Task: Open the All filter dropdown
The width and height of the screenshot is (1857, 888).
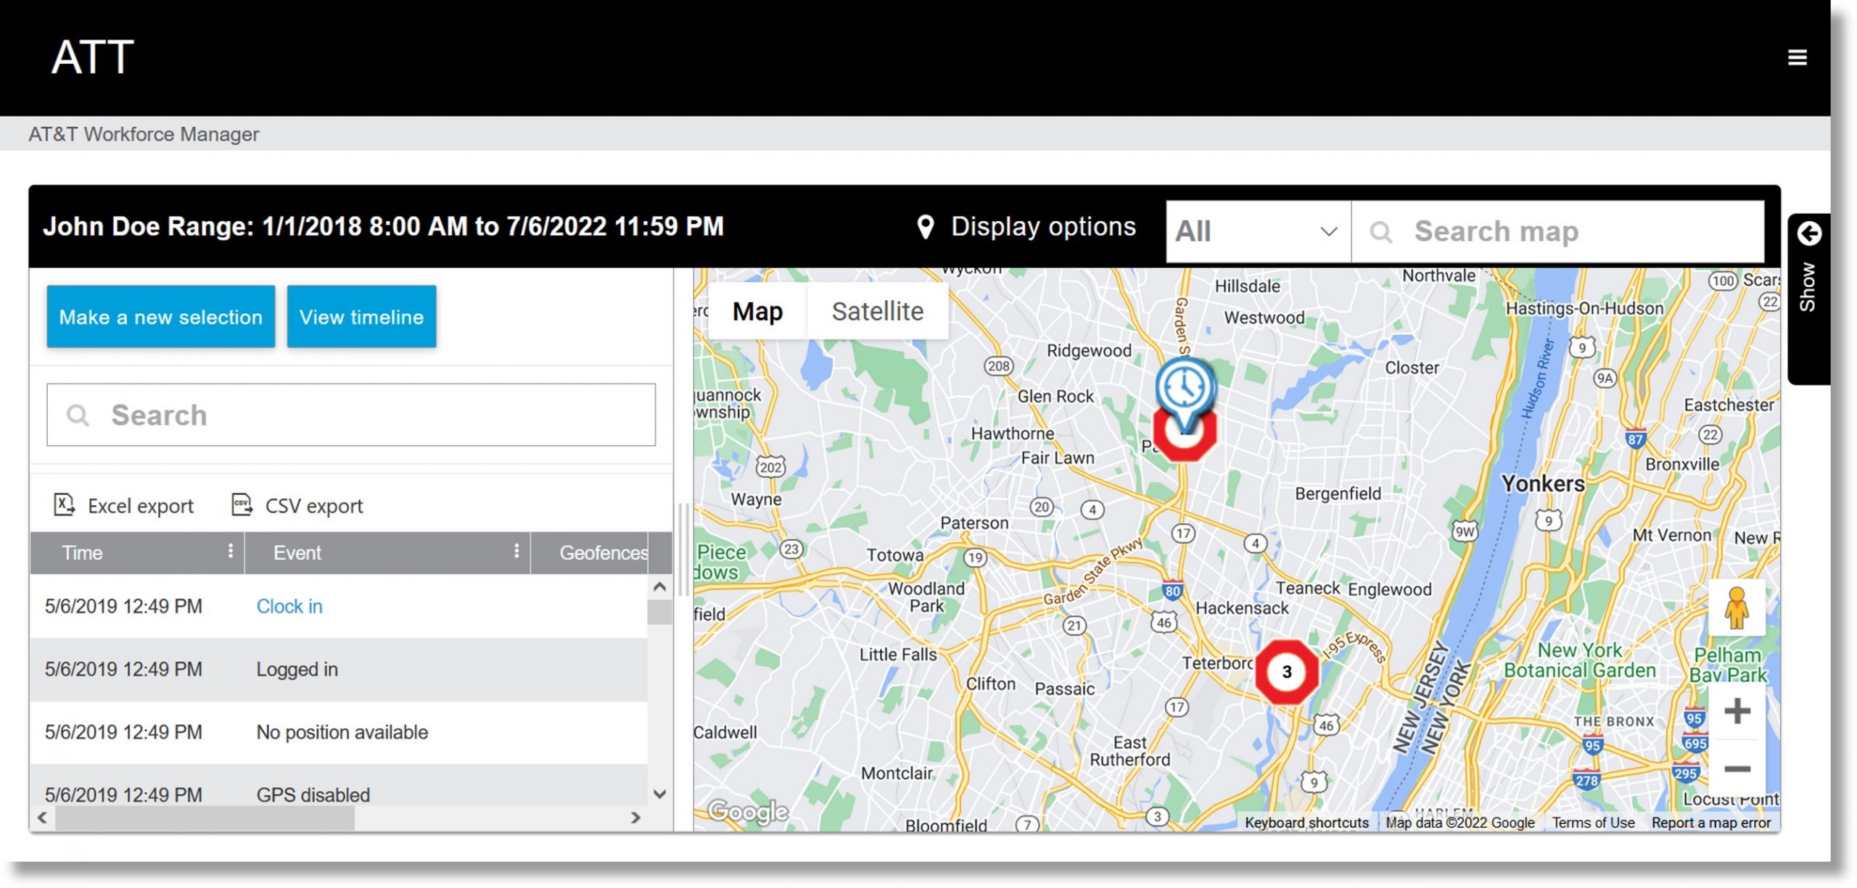Action: pos(1258,231)
